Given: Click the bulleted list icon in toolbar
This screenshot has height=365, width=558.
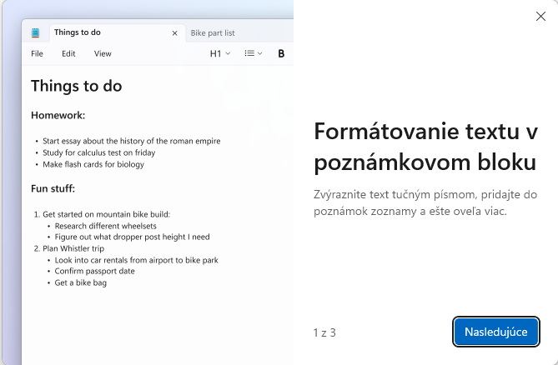Looking at the screenshot, I should 249,53.
